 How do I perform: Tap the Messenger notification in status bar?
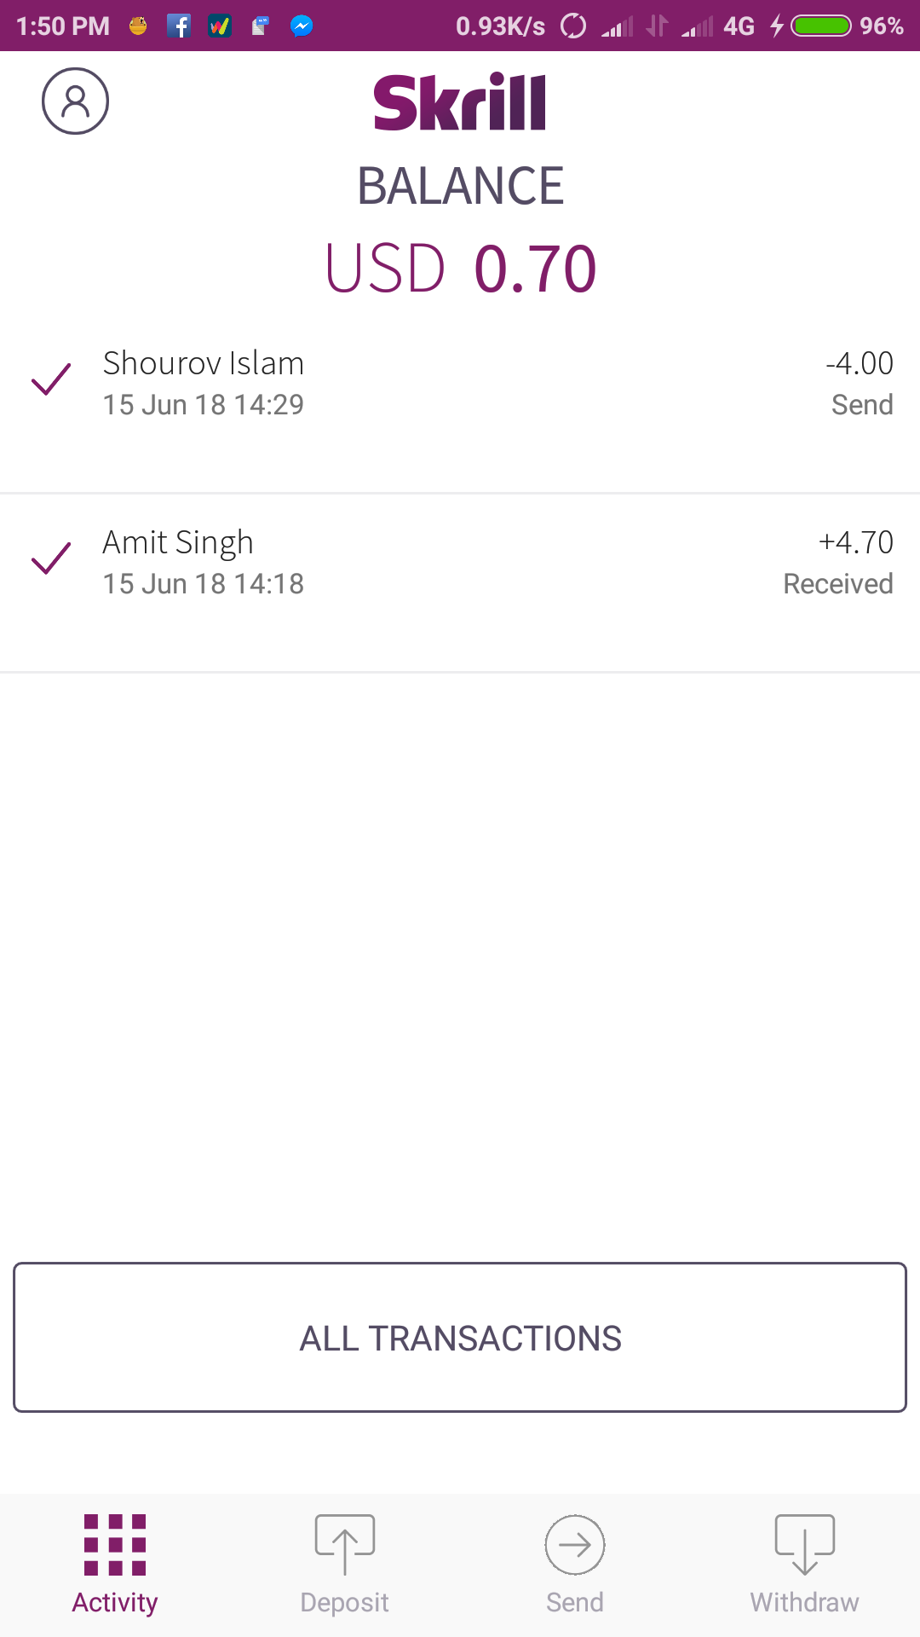click(x=302, y=26)
